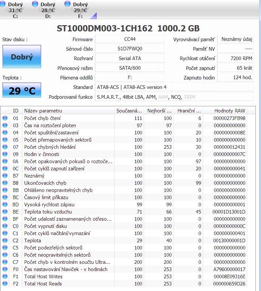
Task: Click status icon of Hodin v činnosti
Action: [5, 154]
